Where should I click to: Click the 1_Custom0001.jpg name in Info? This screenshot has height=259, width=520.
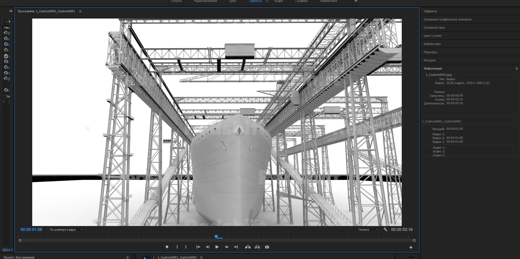439,75
